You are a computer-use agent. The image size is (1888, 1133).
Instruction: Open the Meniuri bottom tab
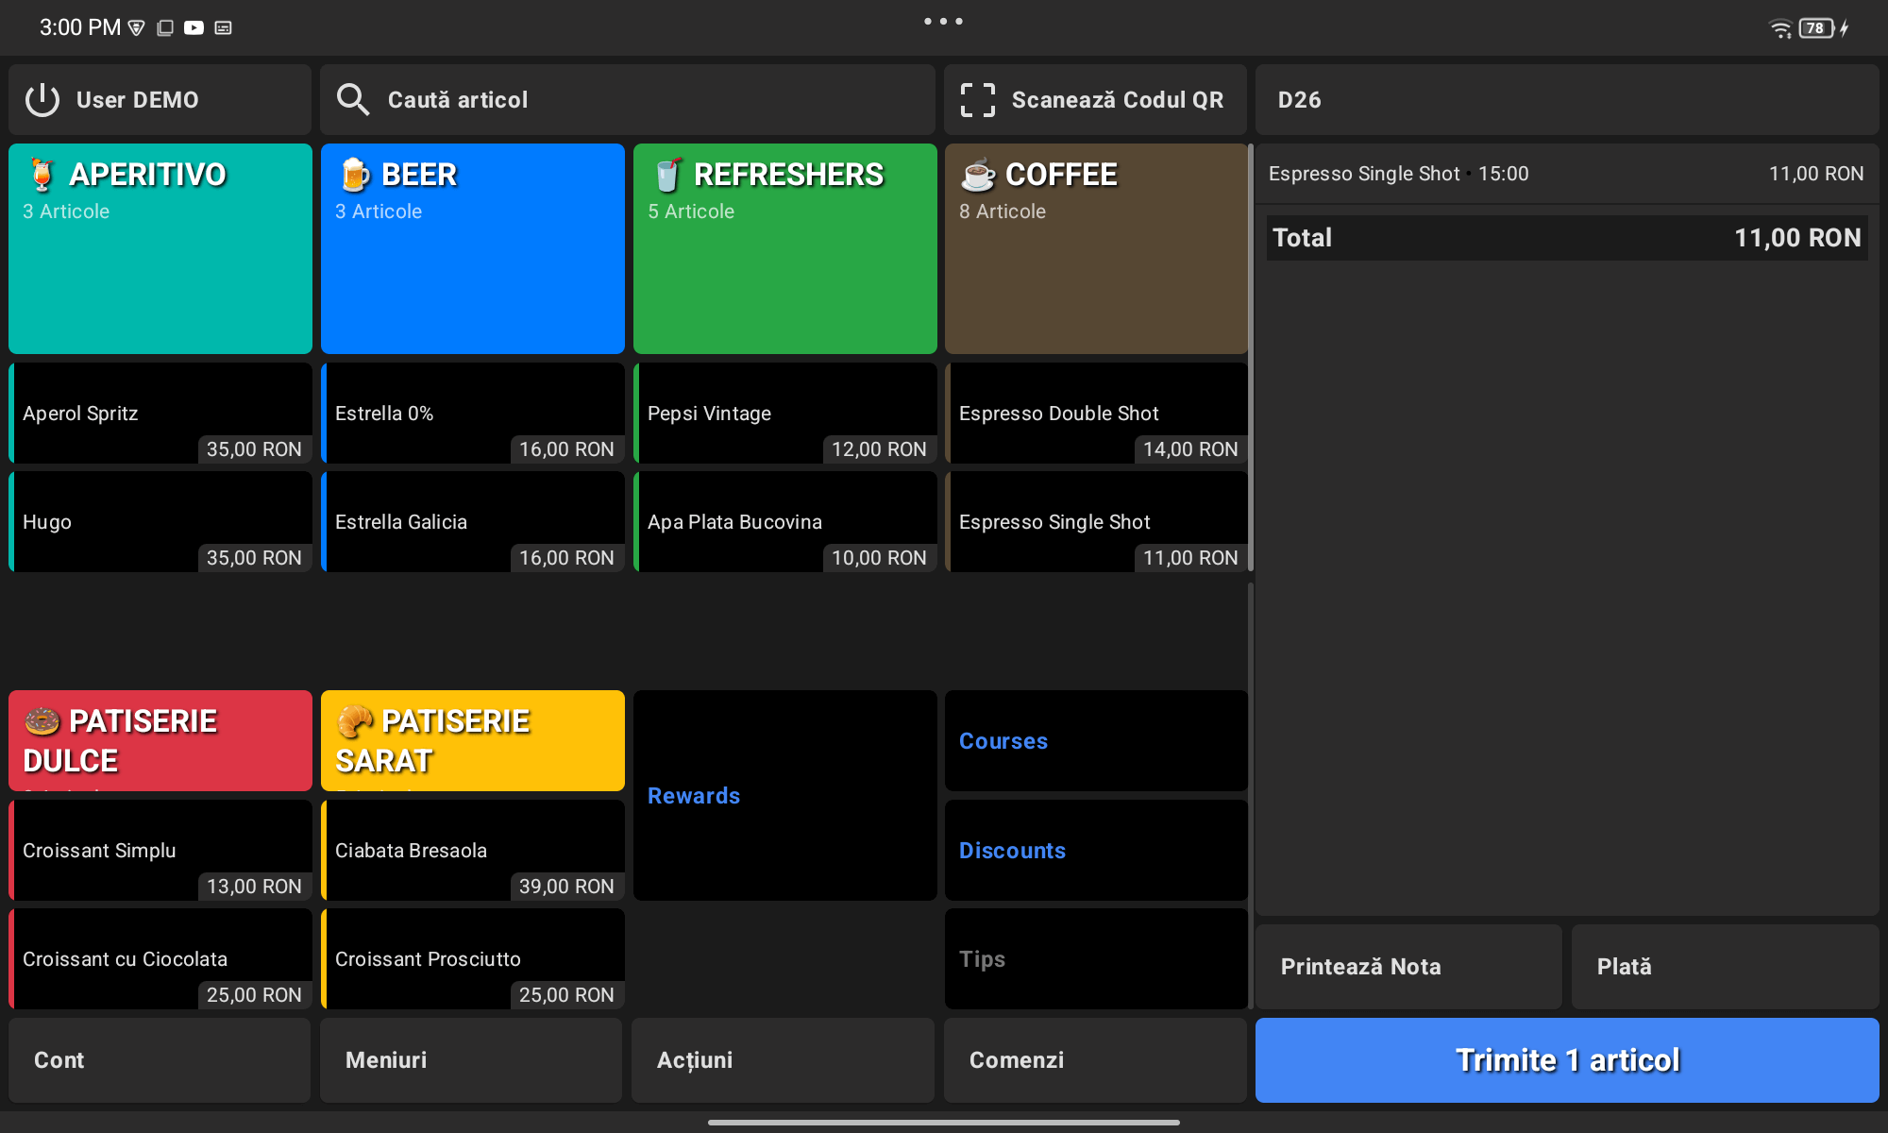pos(471,1059)
